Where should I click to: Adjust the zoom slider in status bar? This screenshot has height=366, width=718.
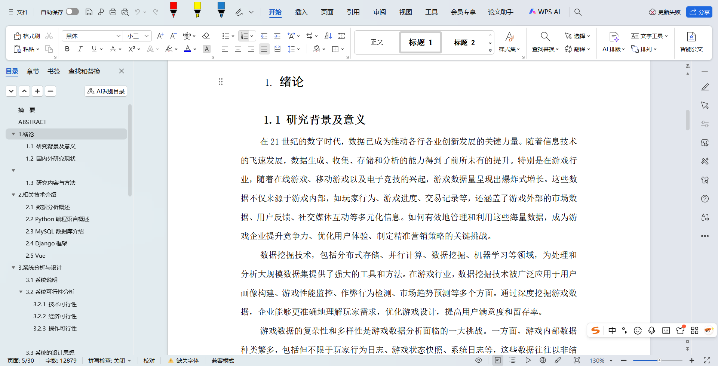pyautogui.click(x=660, y=360)
